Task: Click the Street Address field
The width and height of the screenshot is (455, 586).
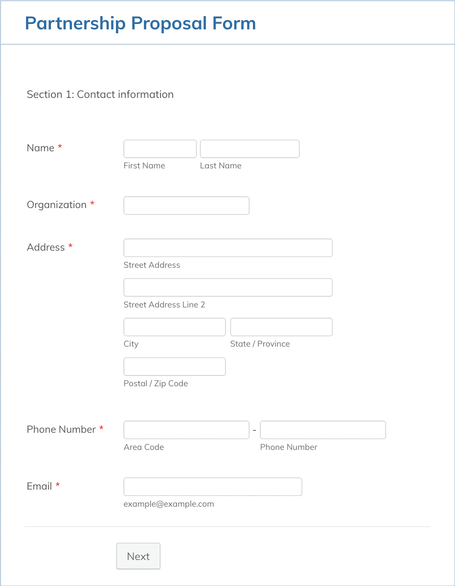Action: pos(228,248)
